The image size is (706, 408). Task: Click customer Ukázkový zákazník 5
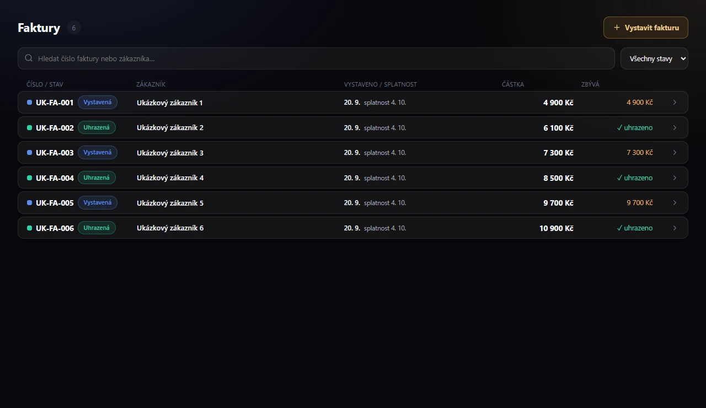click(x=170, y=203)
